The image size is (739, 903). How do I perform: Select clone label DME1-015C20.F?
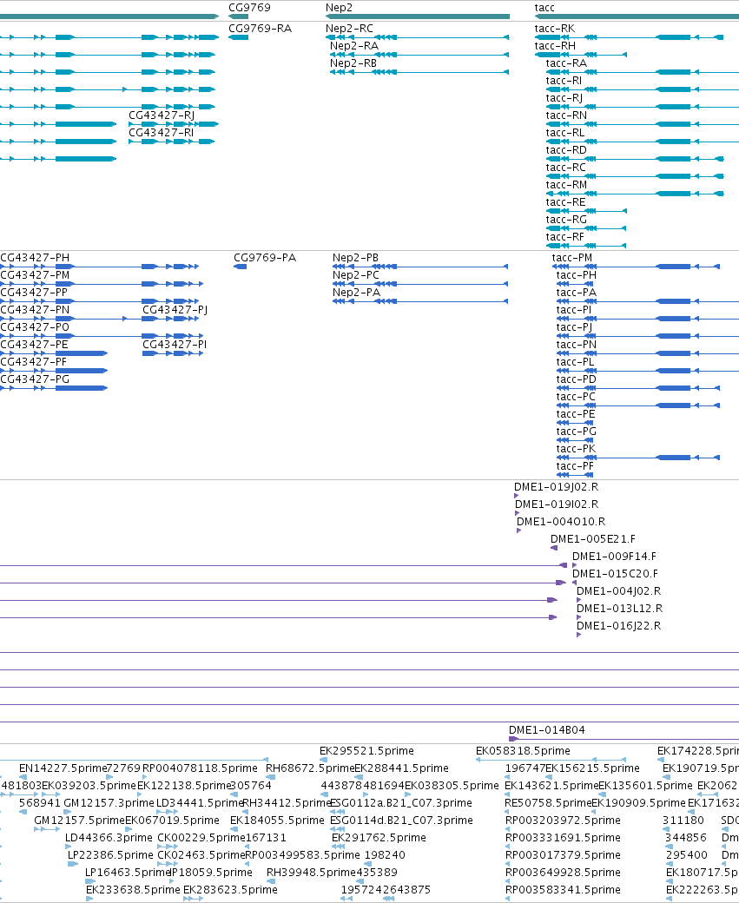[615, 573]
